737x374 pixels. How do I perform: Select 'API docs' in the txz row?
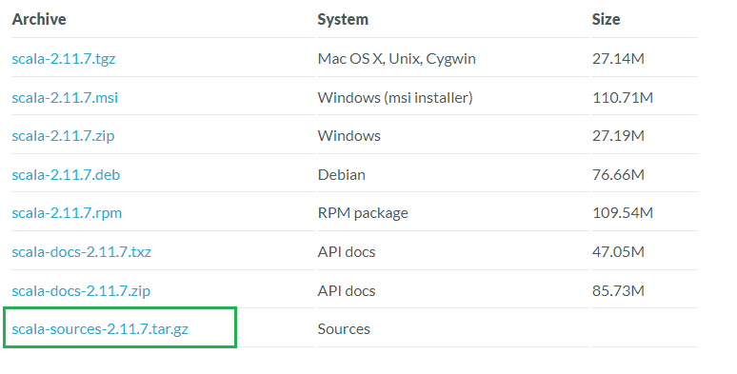click(x=347, y=252)
